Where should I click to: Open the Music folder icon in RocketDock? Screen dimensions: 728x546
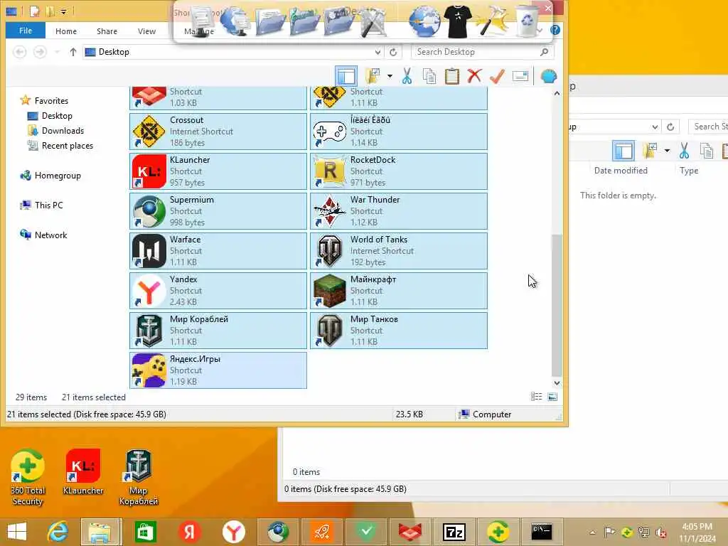[x=304, y=22]
